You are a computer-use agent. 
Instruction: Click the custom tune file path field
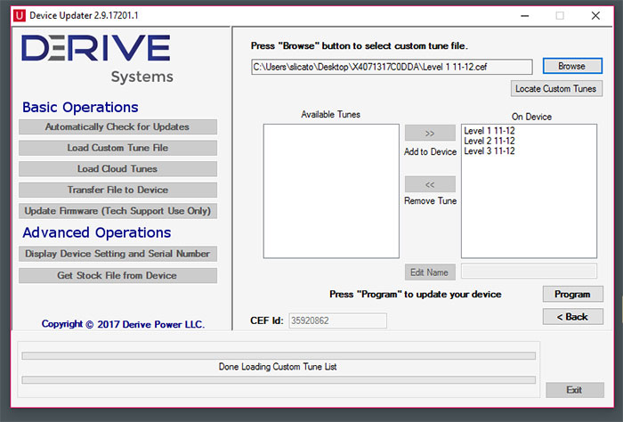click(392, 67)
